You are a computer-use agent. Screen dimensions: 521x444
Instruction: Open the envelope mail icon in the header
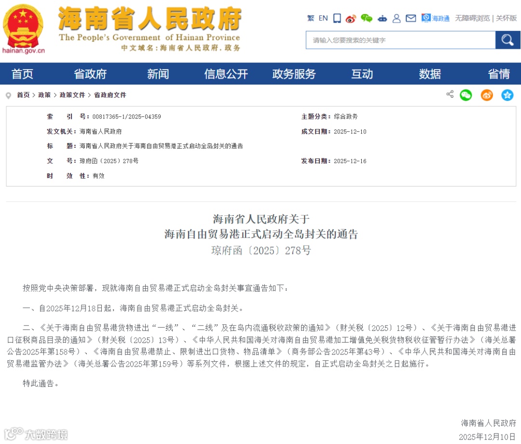tap(411, 18)
